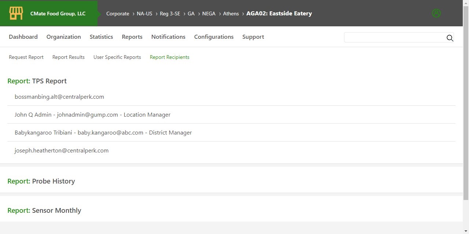
Task: Switch to the Request Report tab
Action: 26,57
